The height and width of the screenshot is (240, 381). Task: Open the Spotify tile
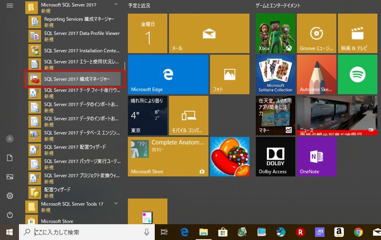(357, 74)
